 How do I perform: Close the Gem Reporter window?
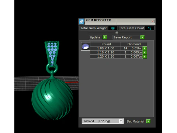152,21
